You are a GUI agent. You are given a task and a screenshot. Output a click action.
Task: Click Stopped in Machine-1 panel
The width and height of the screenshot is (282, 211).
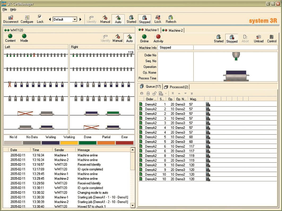point(232,39)
